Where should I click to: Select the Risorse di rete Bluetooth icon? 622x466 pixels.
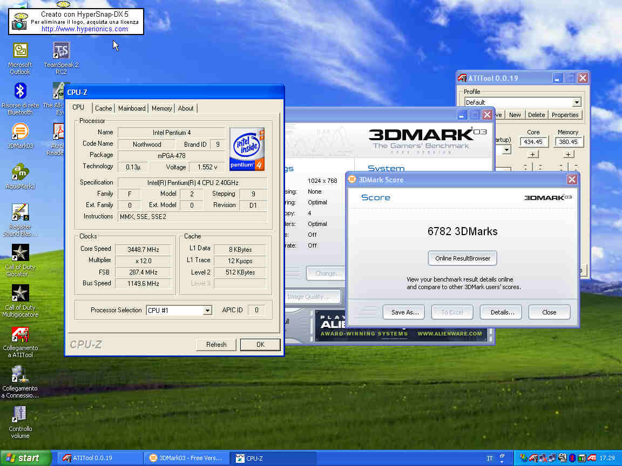point(20,99)
